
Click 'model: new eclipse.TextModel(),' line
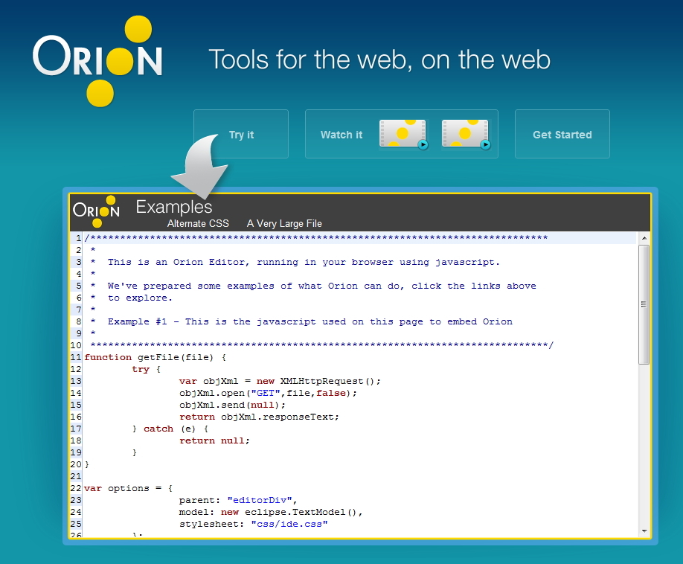coord(271,512)
